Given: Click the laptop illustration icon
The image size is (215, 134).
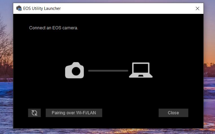Looking at the screenshot, I should (141, 70).
